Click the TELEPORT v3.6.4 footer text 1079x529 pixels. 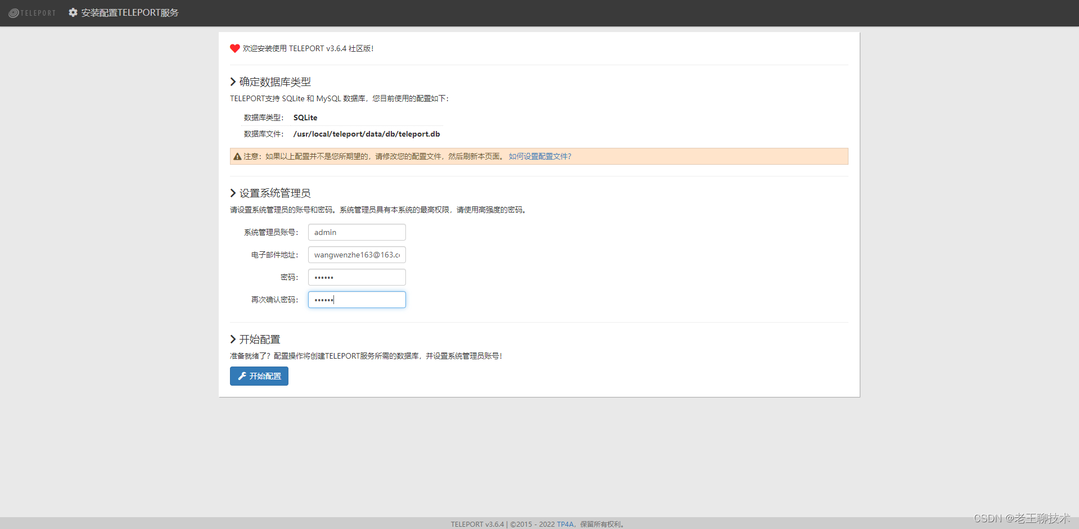[477, 524]
